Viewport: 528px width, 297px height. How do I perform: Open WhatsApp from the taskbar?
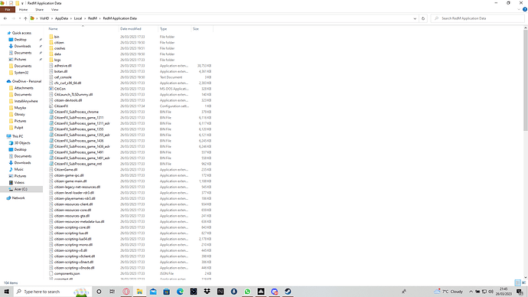click(247, 292)
